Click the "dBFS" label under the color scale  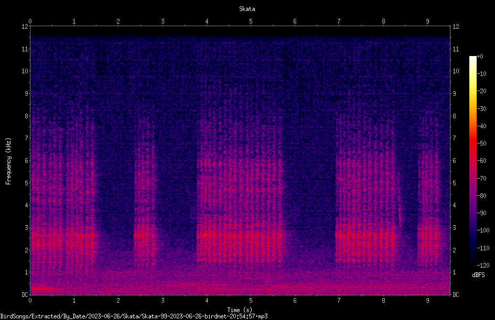(478, 275)
